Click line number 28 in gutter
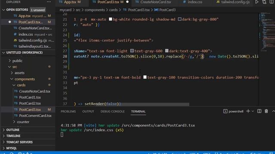Viewport: 275px width, 154px height. coord(65,56)
